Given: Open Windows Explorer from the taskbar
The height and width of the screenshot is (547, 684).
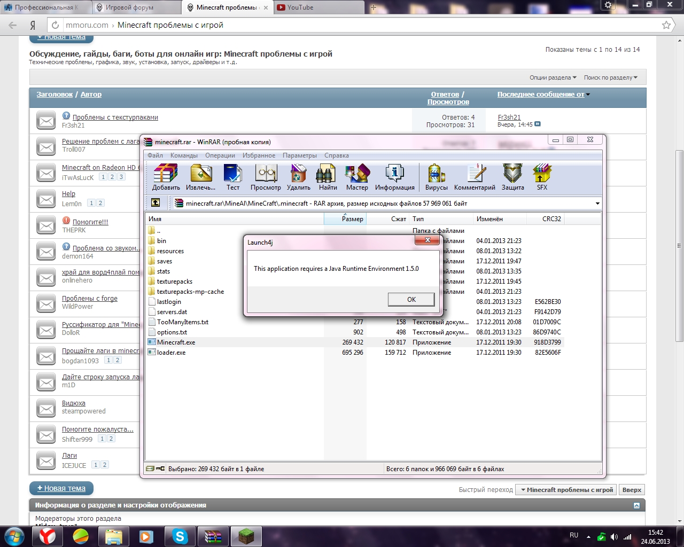Looking at the screenshot, I should coord(114,536).
